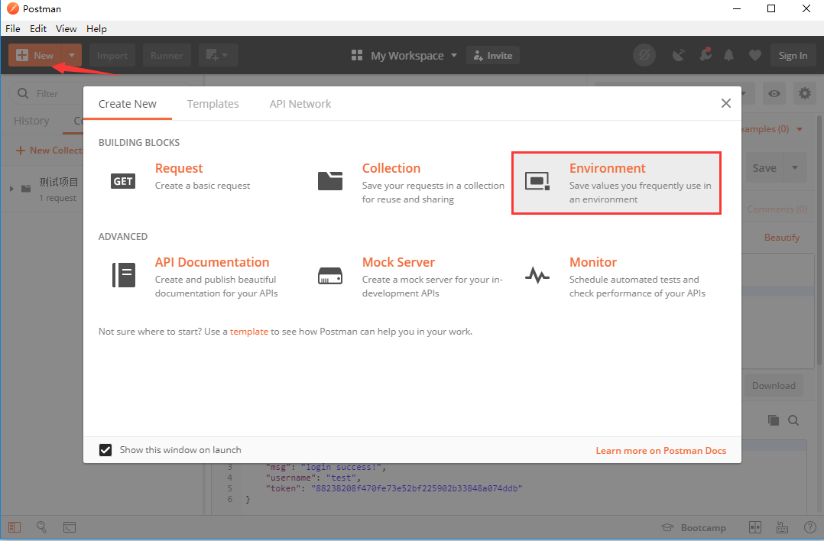Click the Invite button
The image size is (824, 541).
tap(493, 55)
